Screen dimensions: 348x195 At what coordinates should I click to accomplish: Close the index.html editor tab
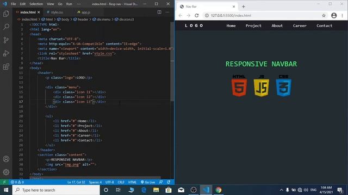pyautogui.click(x=39, y=12)
